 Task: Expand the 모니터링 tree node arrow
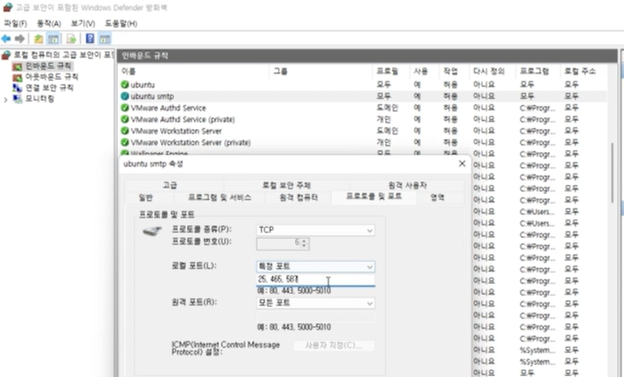coord(6,100)
